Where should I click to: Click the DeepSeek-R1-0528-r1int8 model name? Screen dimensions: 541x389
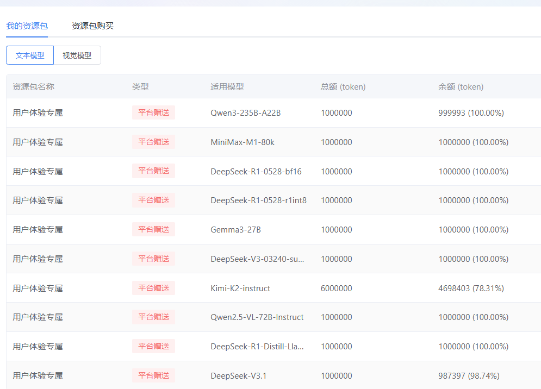[258, 200]
